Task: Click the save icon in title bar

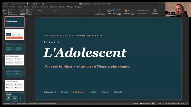Action: pos(36,4)
